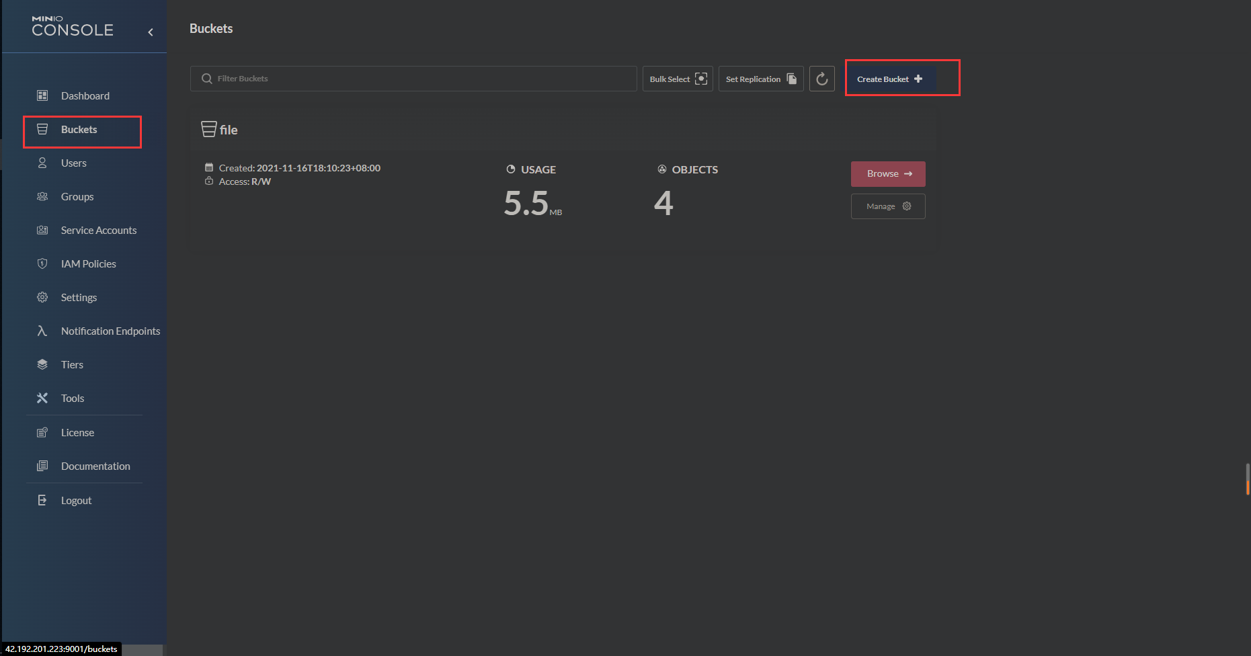Toggle Bulk Select mode

click(x=678, y=79)
